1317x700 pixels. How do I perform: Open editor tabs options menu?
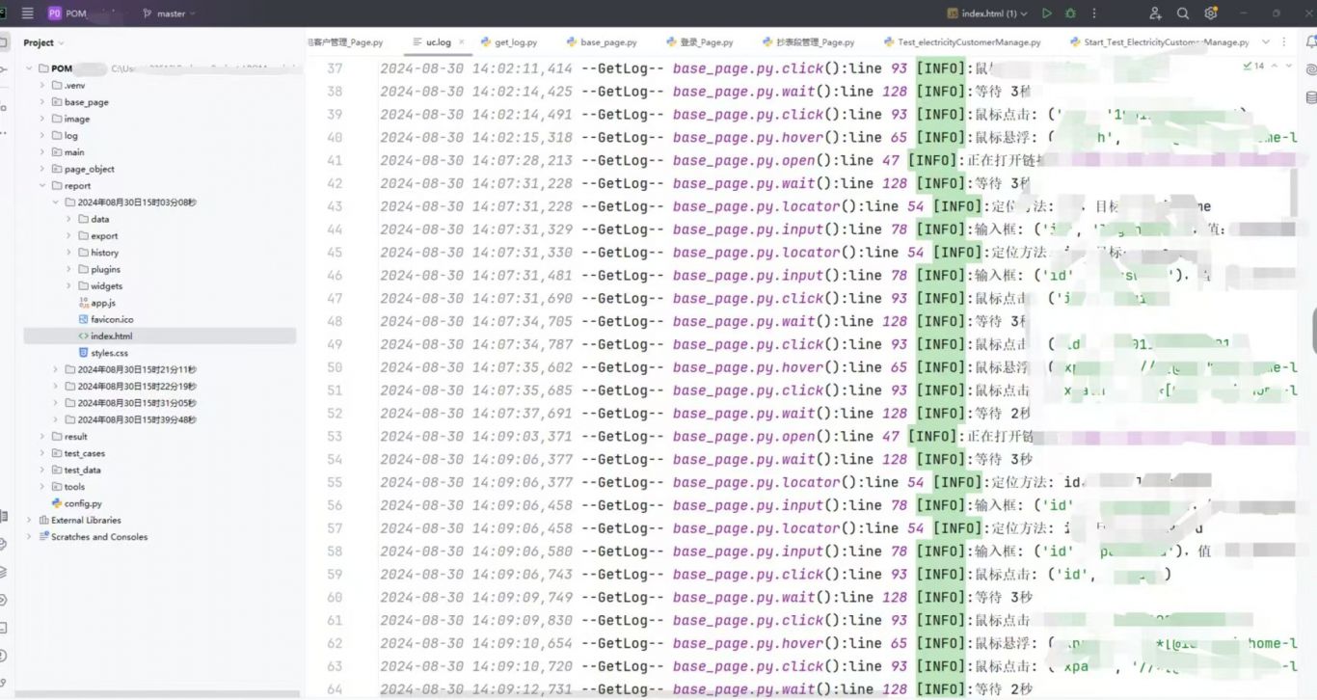point(1283,42)
